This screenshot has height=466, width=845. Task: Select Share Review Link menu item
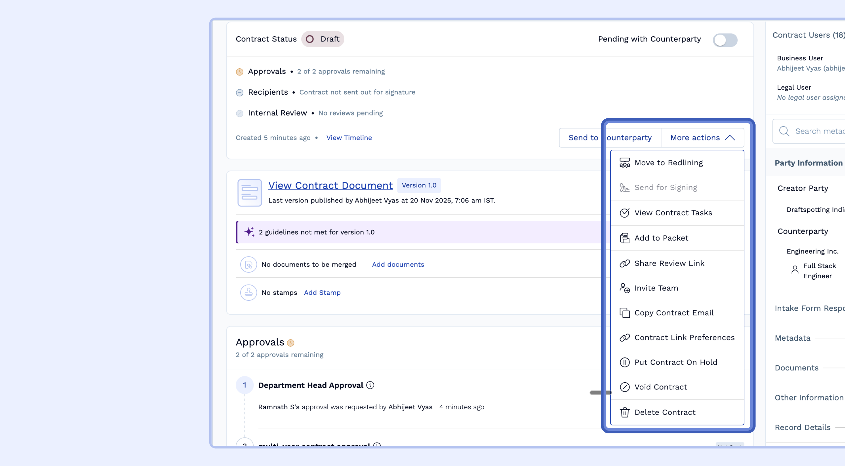(x=669, y=263)
